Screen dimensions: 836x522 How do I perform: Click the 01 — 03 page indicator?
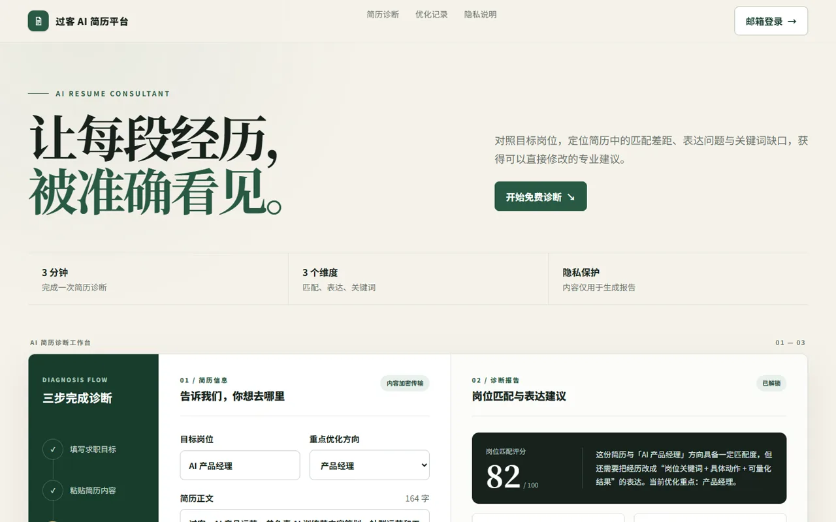click(x=790, y=343)
